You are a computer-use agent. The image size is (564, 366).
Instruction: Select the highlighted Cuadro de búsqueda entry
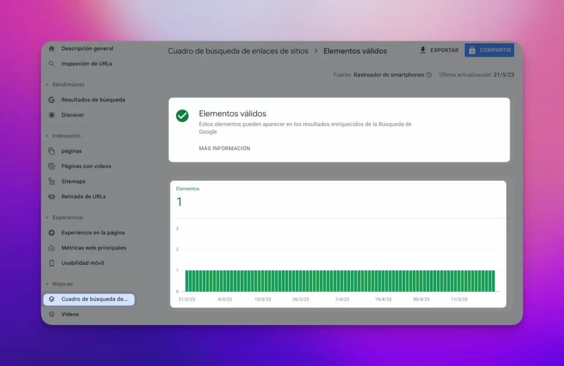88,299
